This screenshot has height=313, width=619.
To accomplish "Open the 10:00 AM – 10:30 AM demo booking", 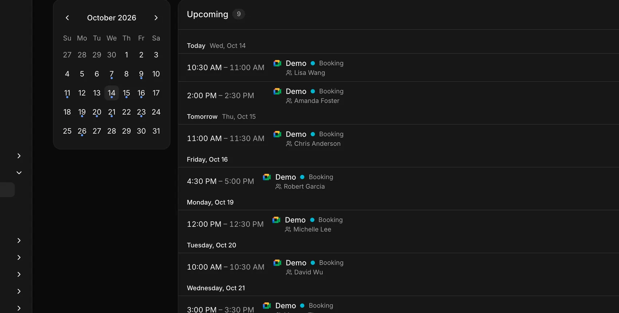I will coord(398,267).
